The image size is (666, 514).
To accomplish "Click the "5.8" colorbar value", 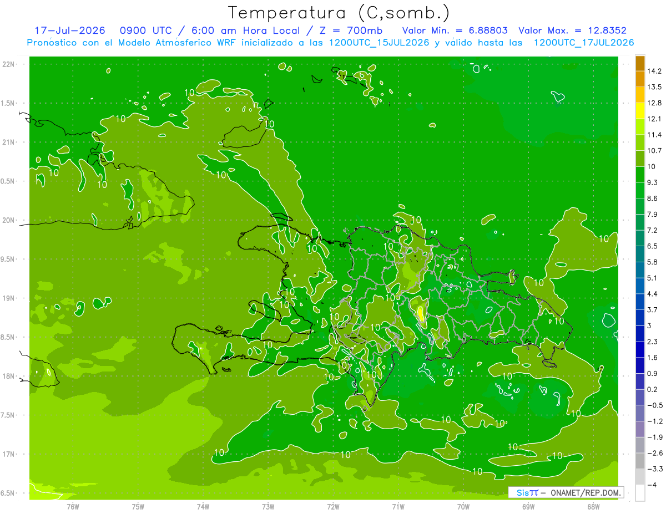I will (652, 262).
